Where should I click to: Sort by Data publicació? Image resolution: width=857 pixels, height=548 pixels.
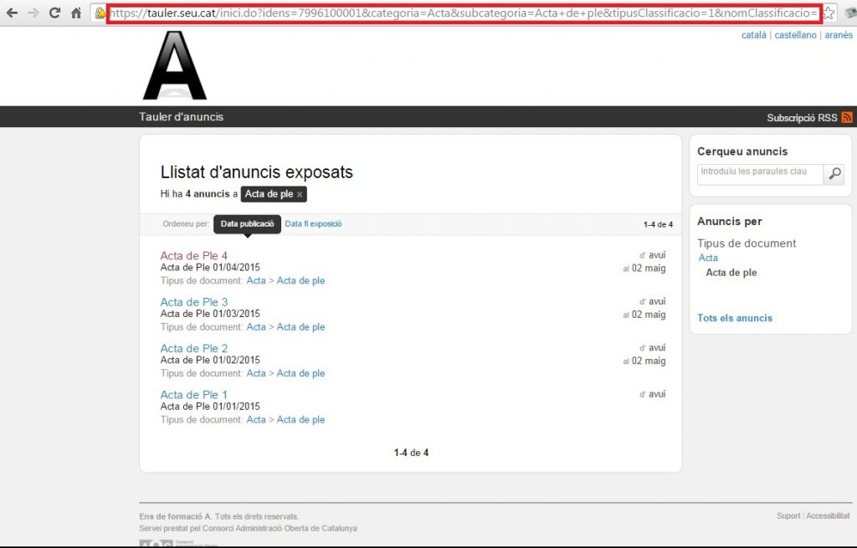click(x=247, y=224)
